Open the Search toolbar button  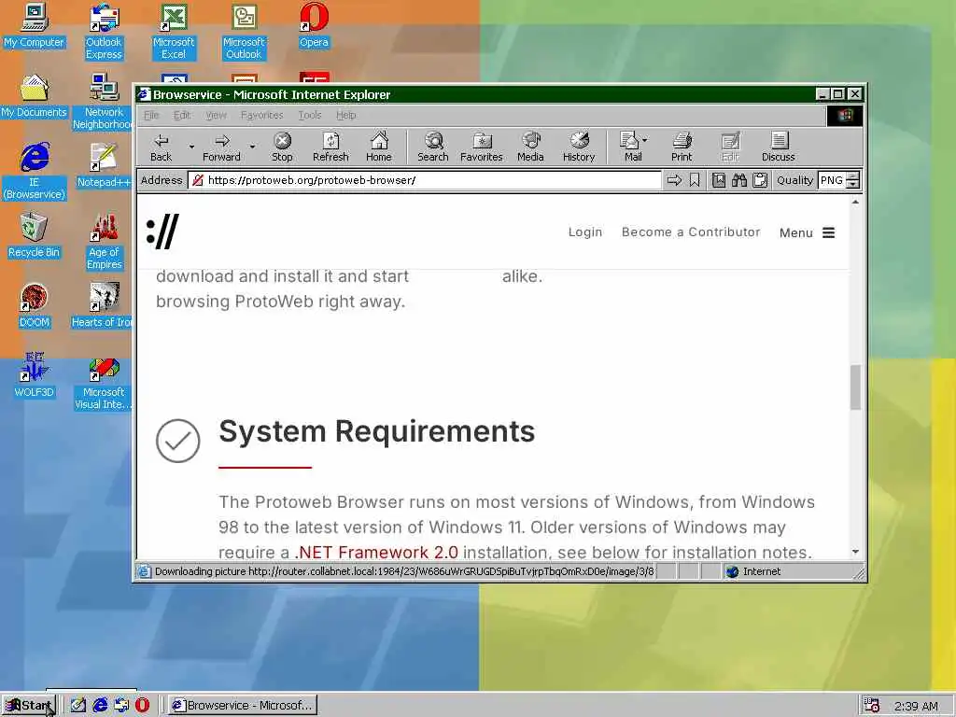tap(433, 148)
